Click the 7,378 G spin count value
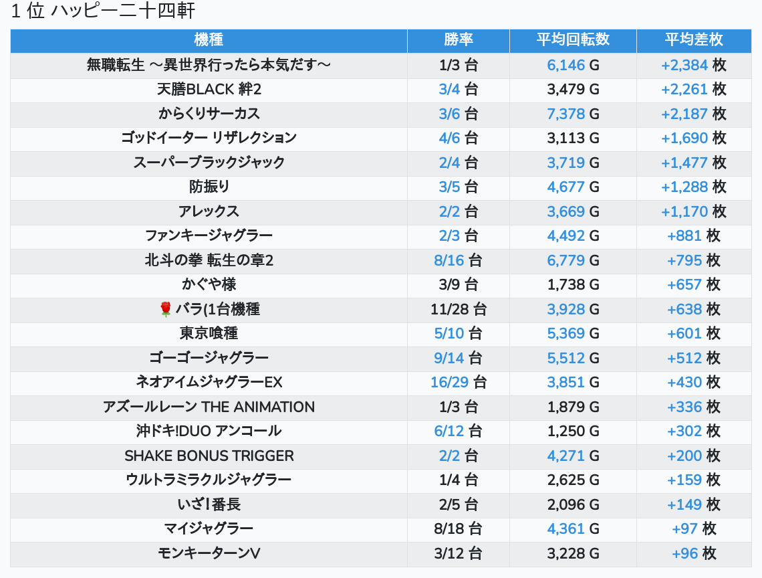Screen dimensions: 762x578 tap(573, 114)
